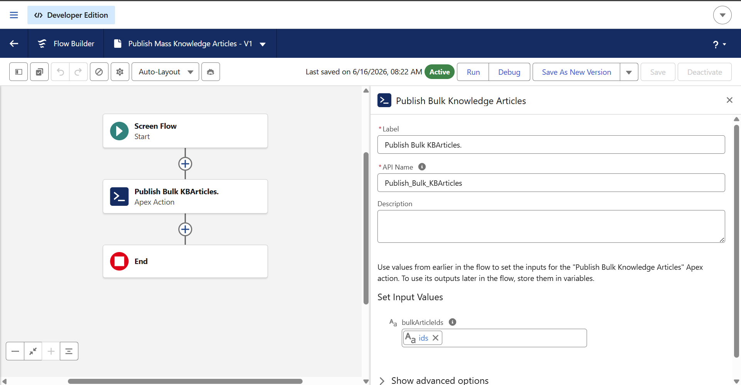Click the property panel vertical scrollbar
The width and height of the screenshot is (741, 385).
point(736,241)
